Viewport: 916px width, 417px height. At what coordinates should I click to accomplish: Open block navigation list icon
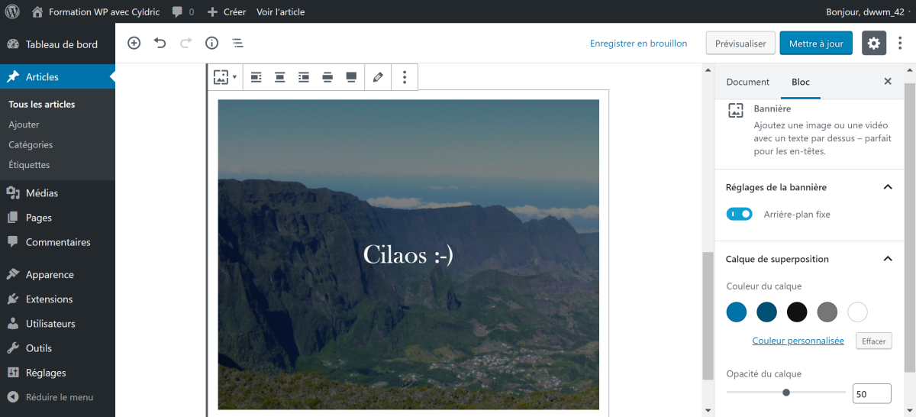tap(237, 44)
